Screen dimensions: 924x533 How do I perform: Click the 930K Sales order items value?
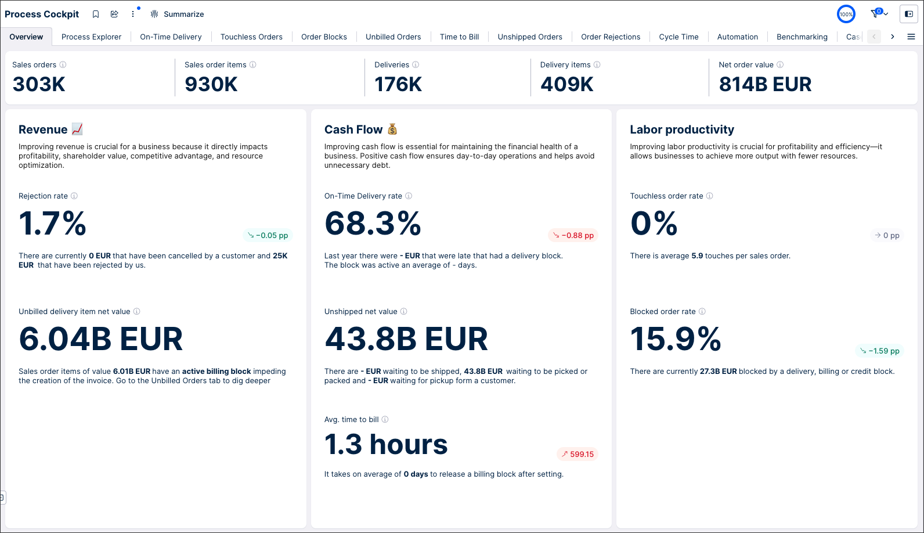click(211, 84)
